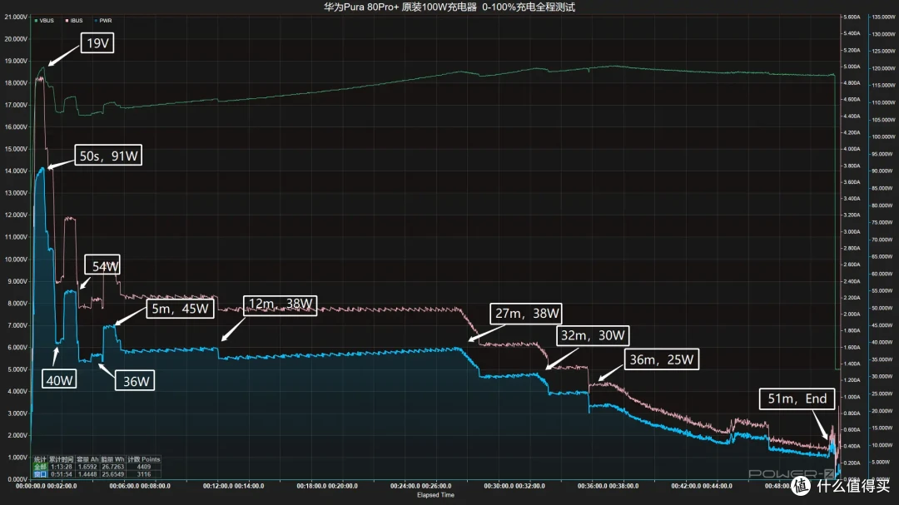899x505 pixels.
Task: Toggle the PWR legend entry
Action: click(103, 21)
